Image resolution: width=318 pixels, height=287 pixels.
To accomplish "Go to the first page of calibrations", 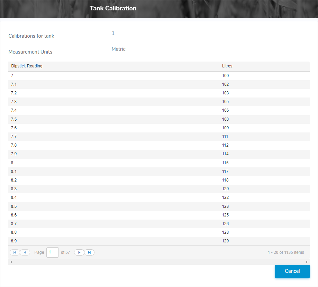I will [15, 252].
